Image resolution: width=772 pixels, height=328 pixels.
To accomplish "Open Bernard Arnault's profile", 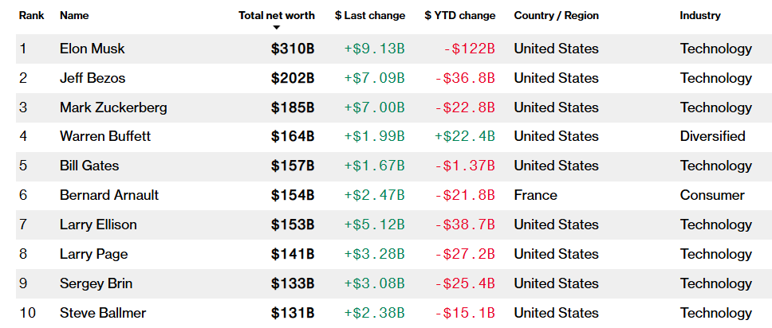I will point(109,195).
